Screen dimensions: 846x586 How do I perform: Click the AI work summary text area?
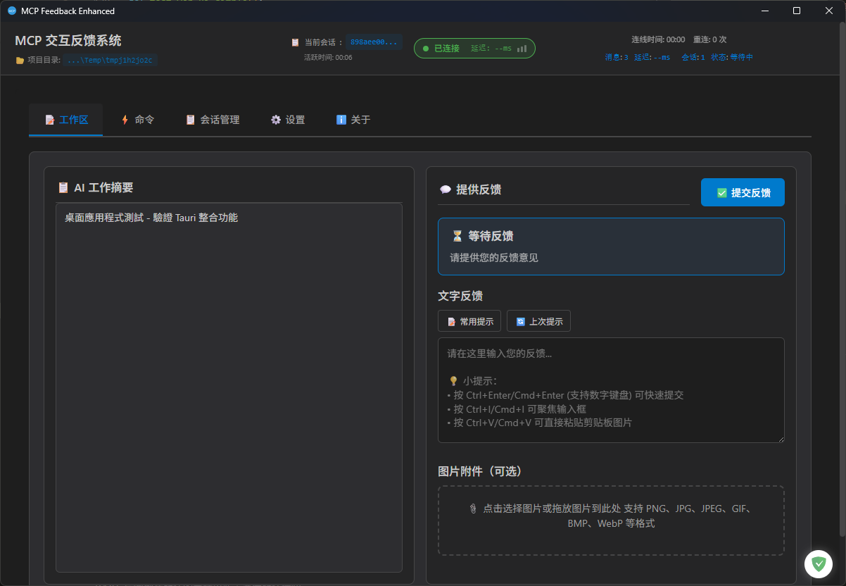[229, 388]
